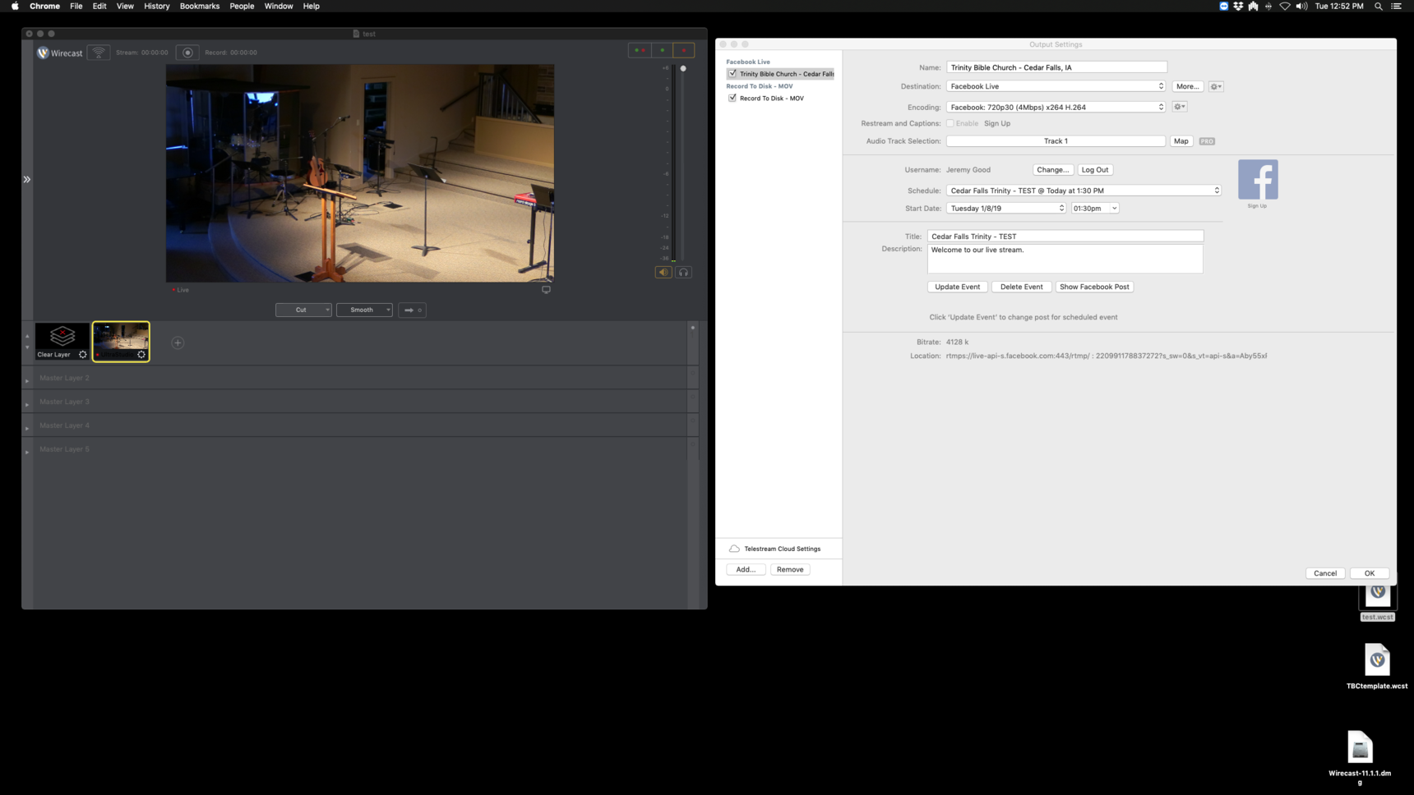This screenshot has width=1414, height=795.
Task: Click the Remove output button
Action: [x=790, y=569]
